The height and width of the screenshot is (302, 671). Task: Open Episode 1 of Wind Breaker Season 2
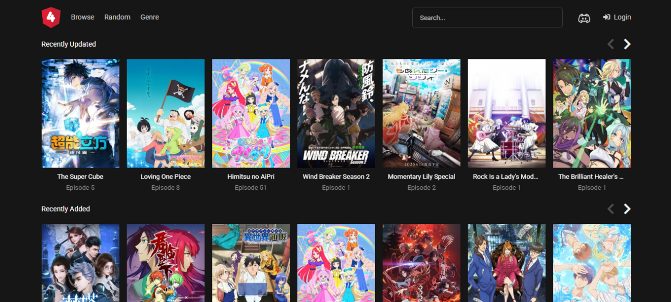335,187
